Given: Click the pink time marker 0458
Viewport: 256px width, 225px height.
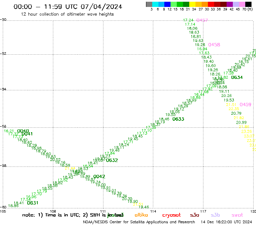Looking at the screenshot, I should point(214,45).
